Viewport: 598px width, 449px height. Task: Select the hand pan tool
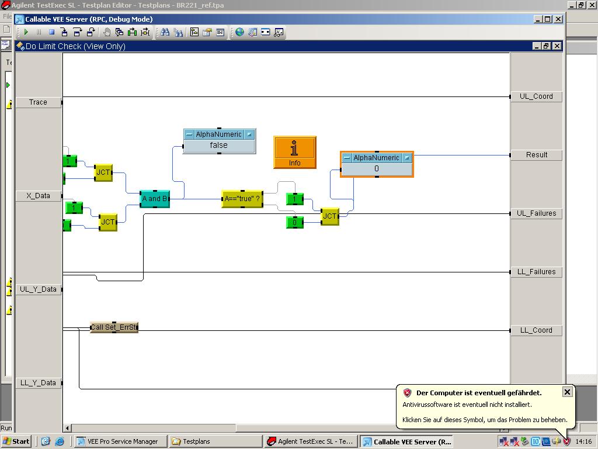pyautogui.click(x=107, y=32)
